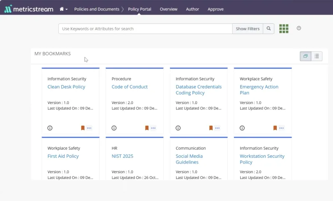The image size is (333, 201).
Task: Open the home icon dropdown menu
Action: [x=63, y=9]
